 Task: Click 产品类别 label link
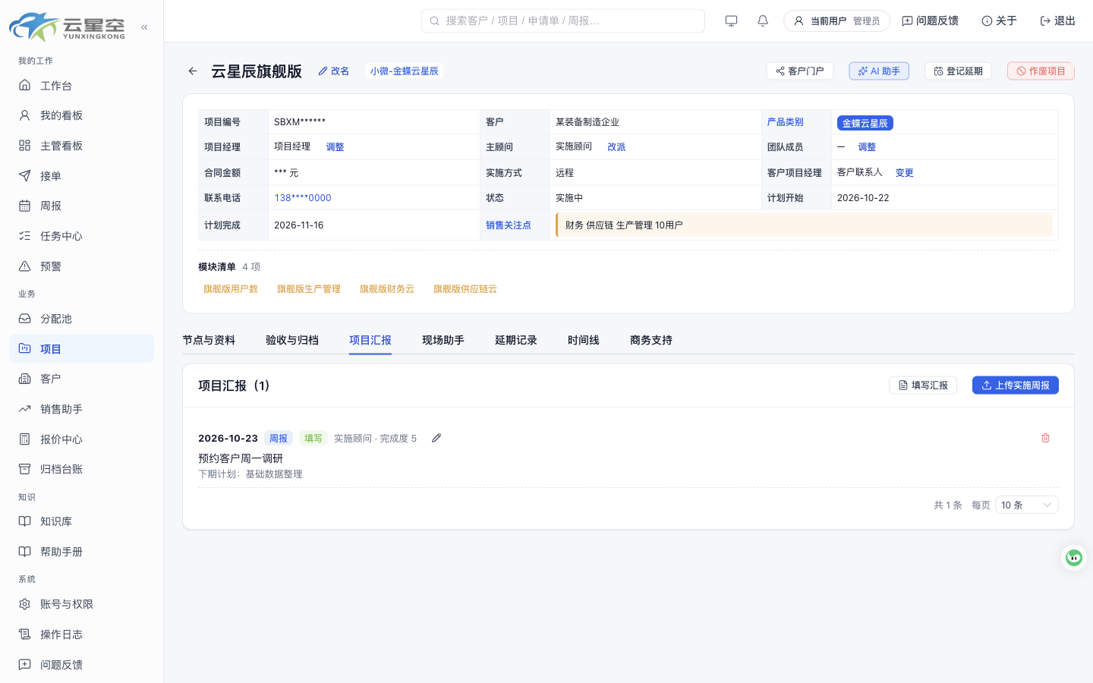(x=785, y=122)
